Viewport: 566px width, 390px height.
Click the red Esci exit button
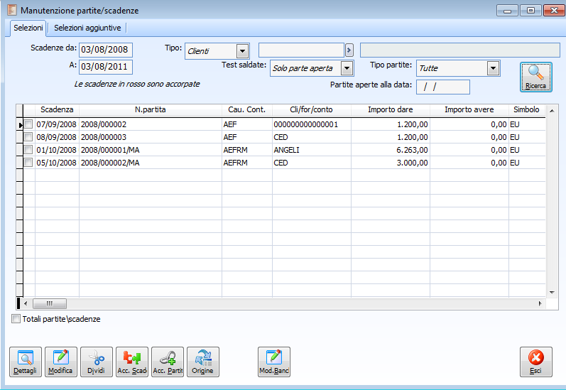pos(535,362)
